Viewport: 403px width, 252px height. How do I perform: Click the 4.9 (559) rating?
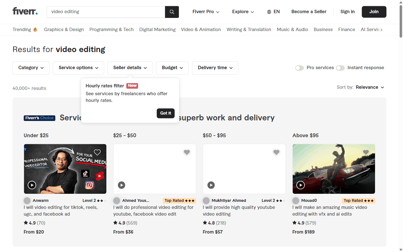pyautogui.click(x=125, y=223)
